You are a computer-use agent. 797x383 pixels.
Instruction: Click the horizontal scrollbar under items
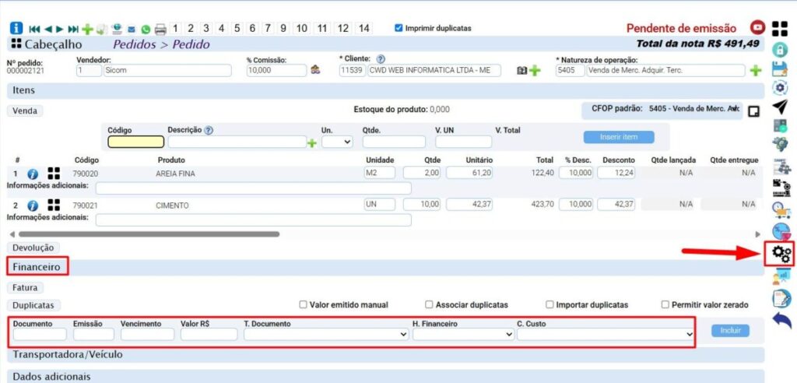click(149, 234)
